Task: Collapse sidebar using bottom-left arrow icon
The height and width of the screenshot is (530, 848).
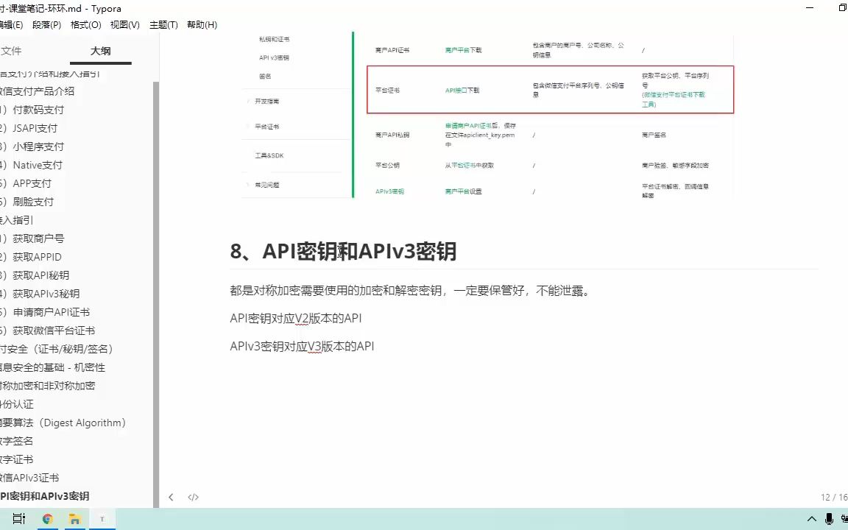Action: (x=171, y=497)
